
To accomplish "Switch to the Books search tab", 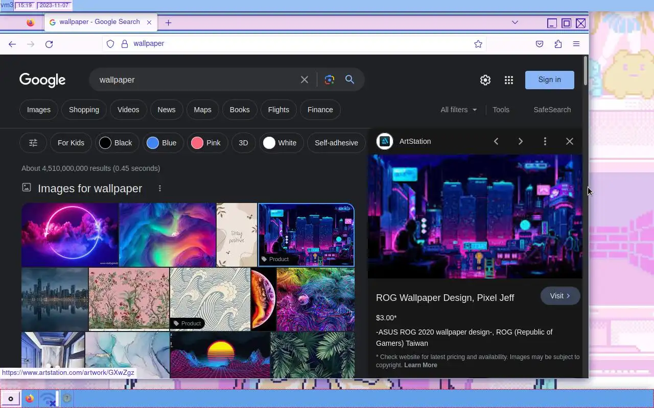I will (x=240, y=110).
